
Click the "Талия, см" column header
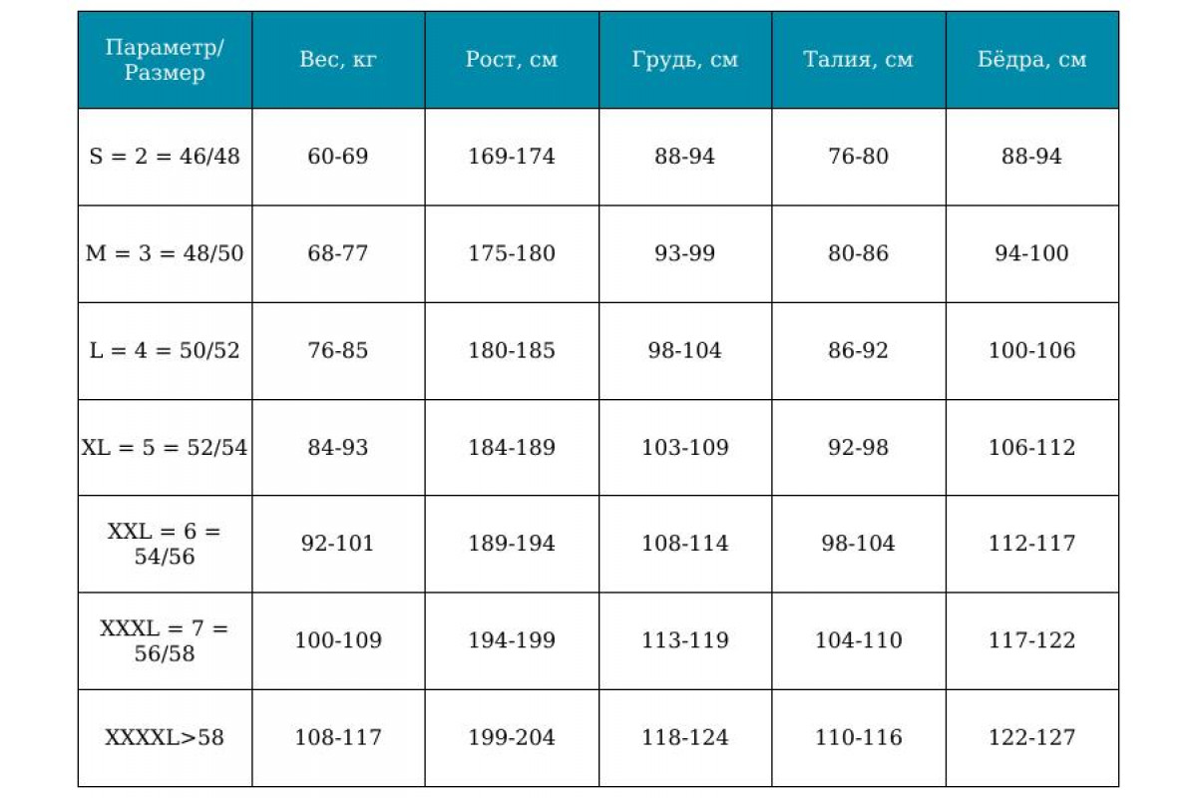click(x=858, y=60)
